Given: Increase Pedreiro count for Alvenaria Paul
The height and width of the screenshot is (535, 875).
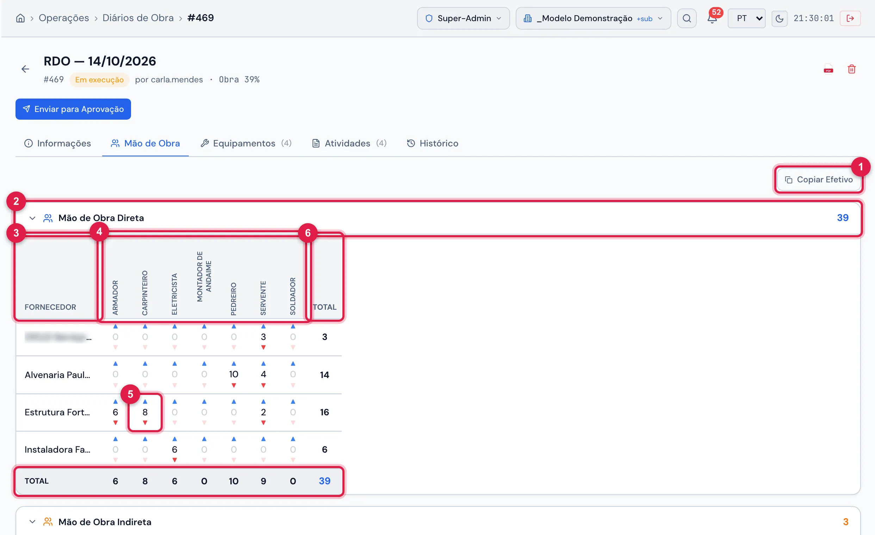Looking at the screenshot, I should pos(234,363).
